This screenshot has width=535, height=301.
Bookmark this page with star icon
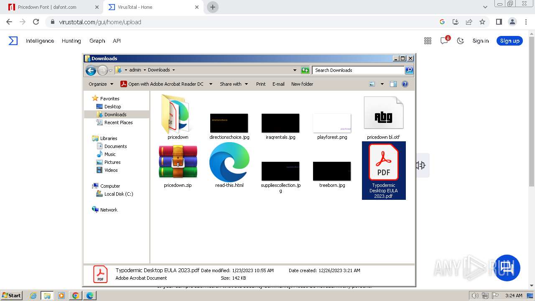pyautogui.click(x=482, y=22)
